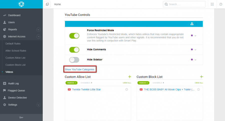
Task: Open the help question mark icon
Action: click(221, 4)
